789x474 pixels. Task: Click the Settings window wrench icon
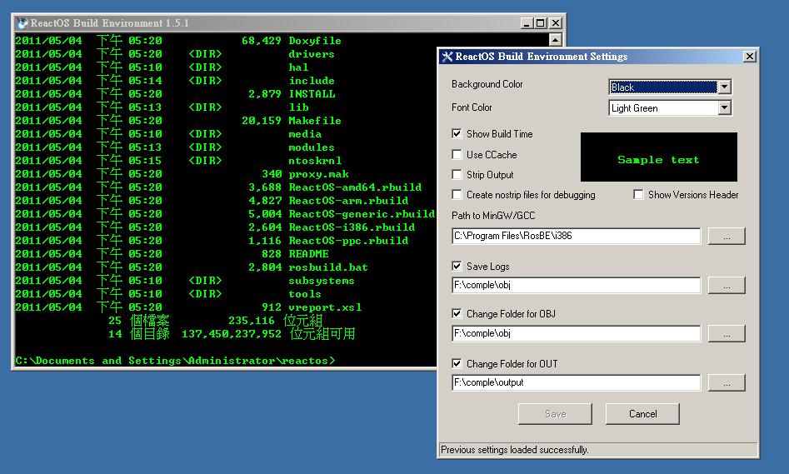[x=447, y=57]
